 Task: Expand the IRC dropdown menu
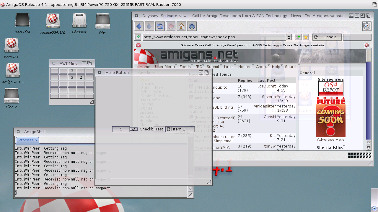coord(204,65)
